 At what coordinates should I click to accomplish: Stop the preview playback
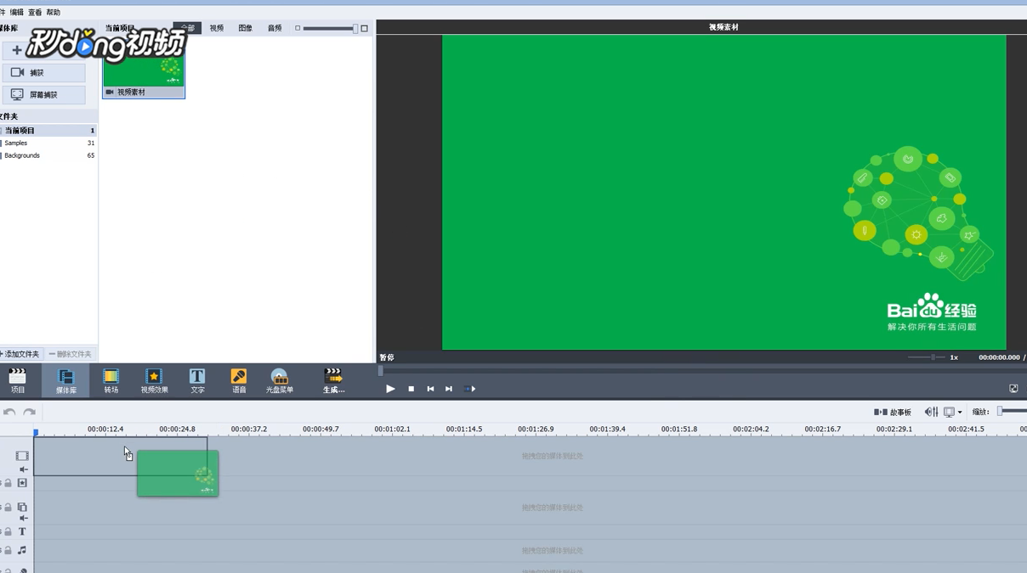(411, 389)
